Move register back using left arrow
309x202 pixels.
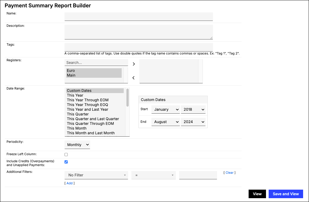133,78
